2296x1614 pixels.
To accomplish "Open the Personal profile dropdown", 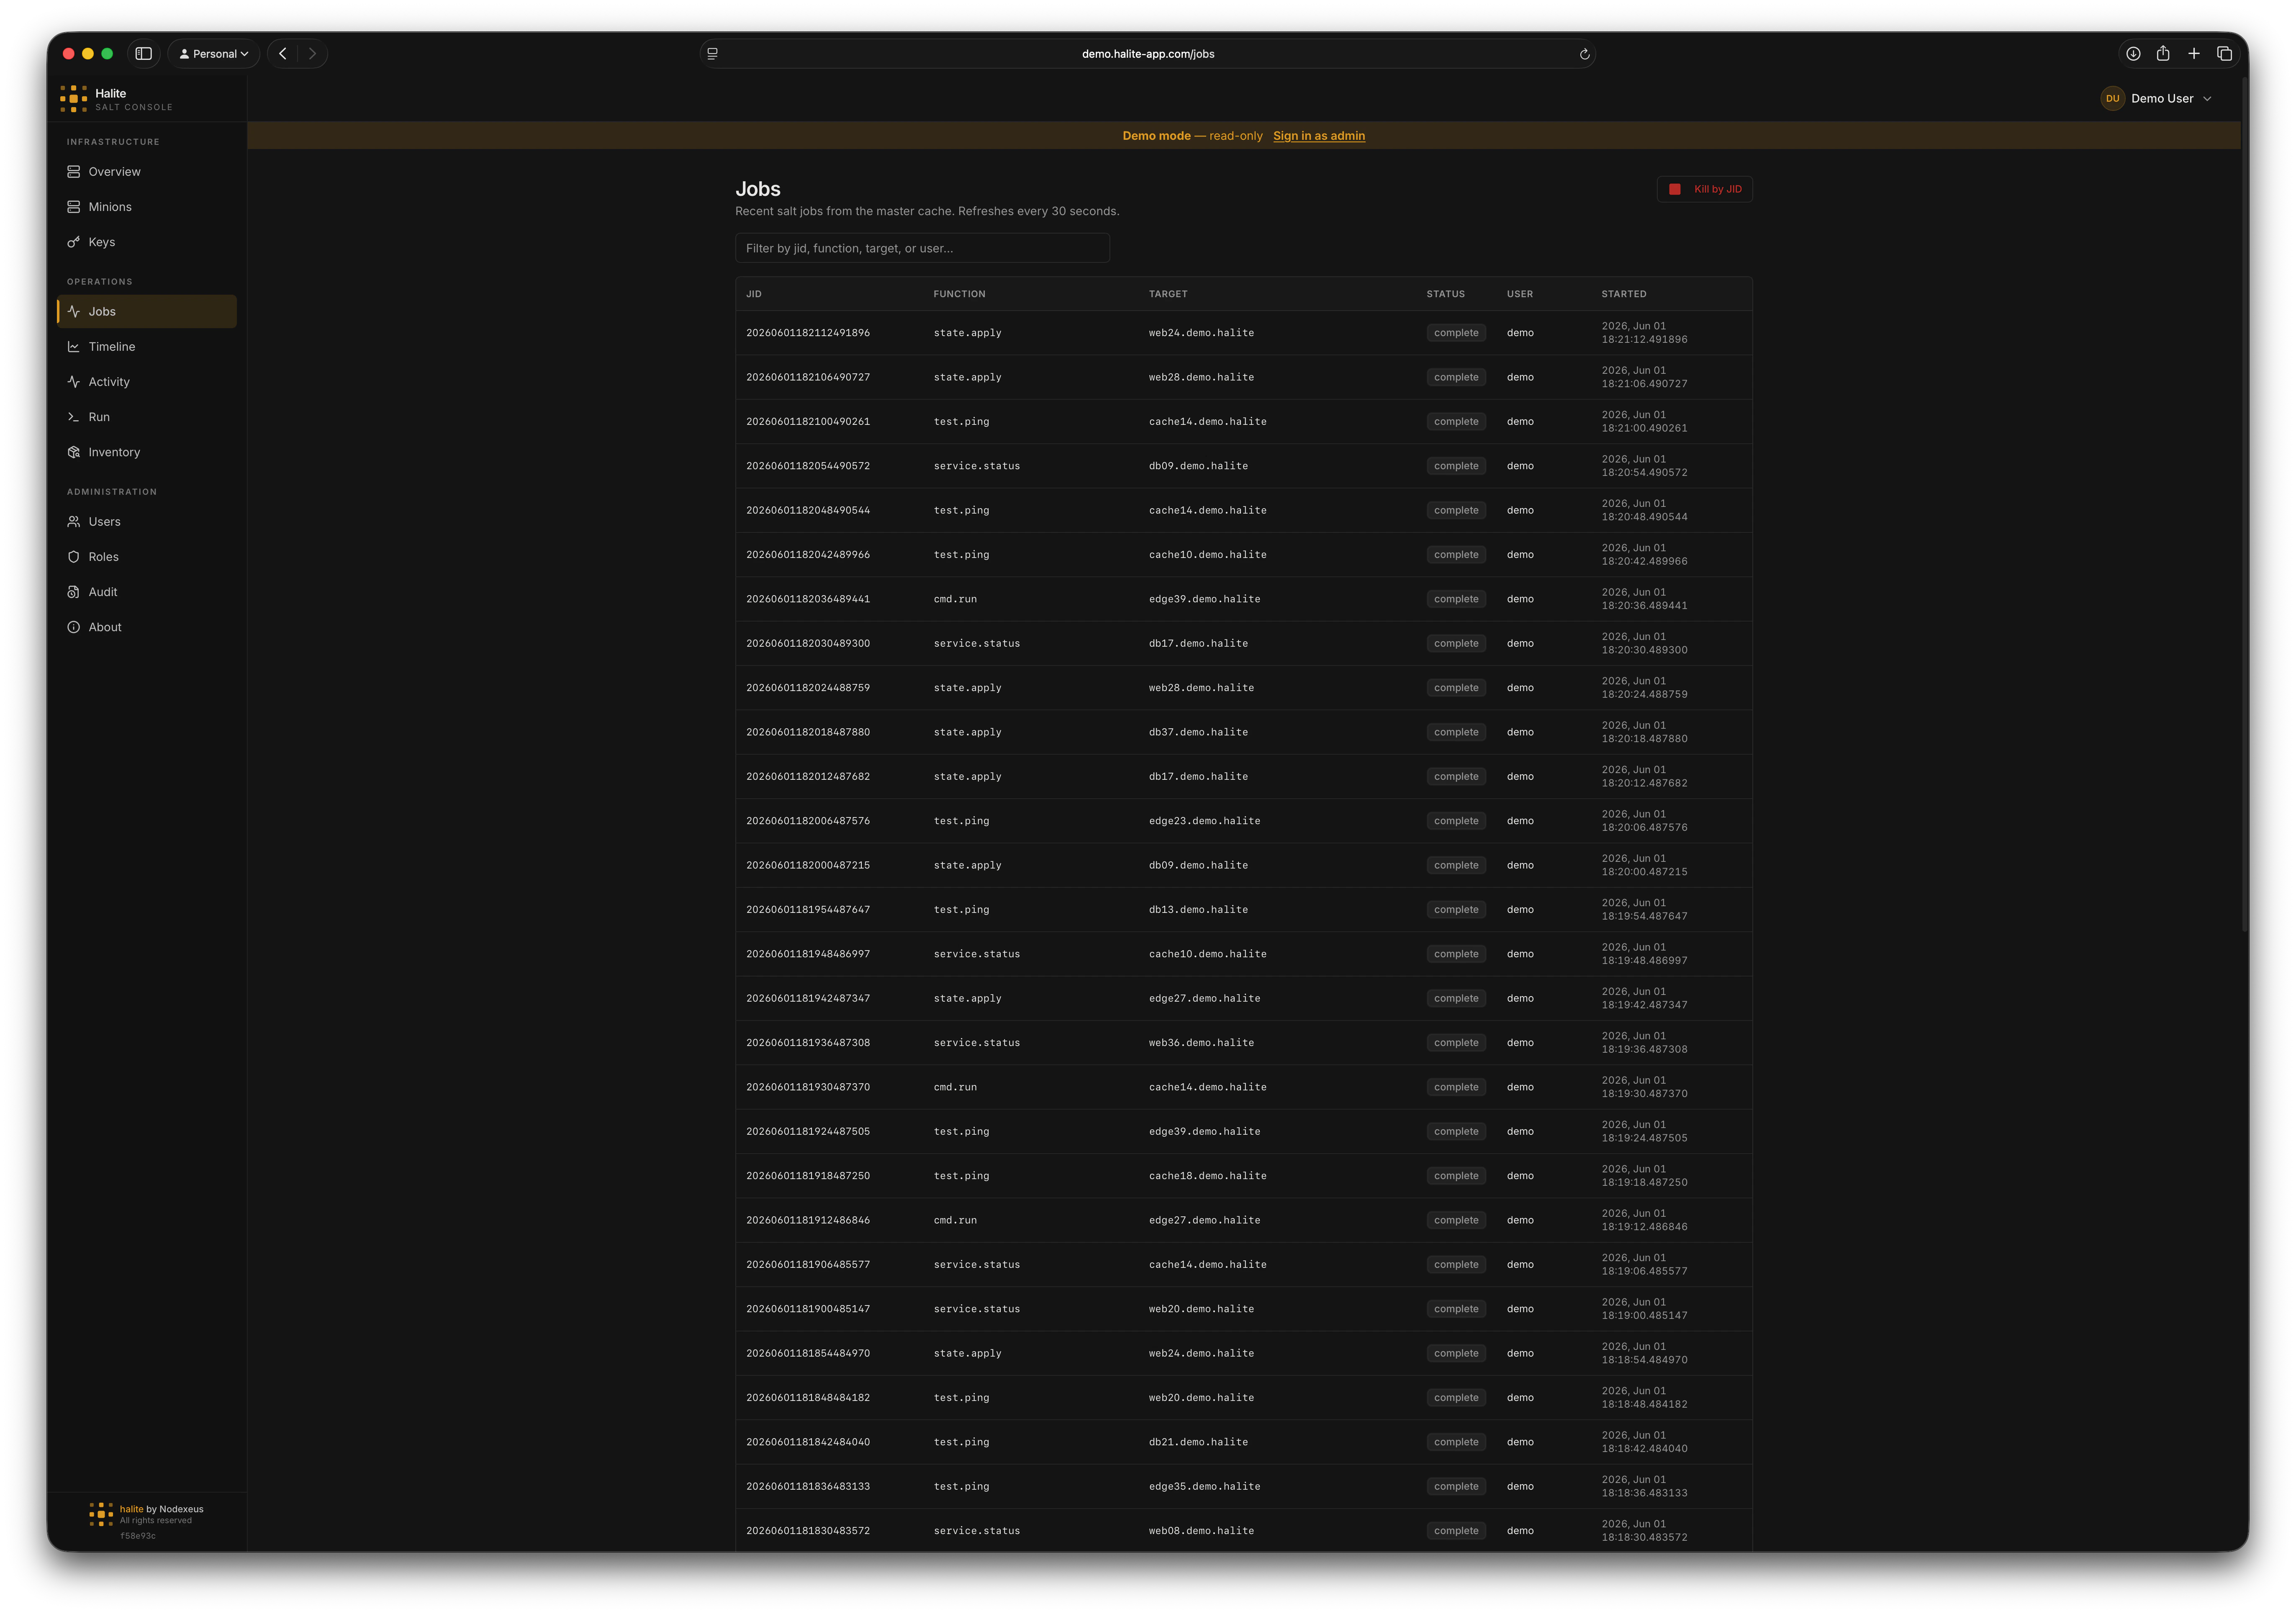I will (x=214, y=54).
